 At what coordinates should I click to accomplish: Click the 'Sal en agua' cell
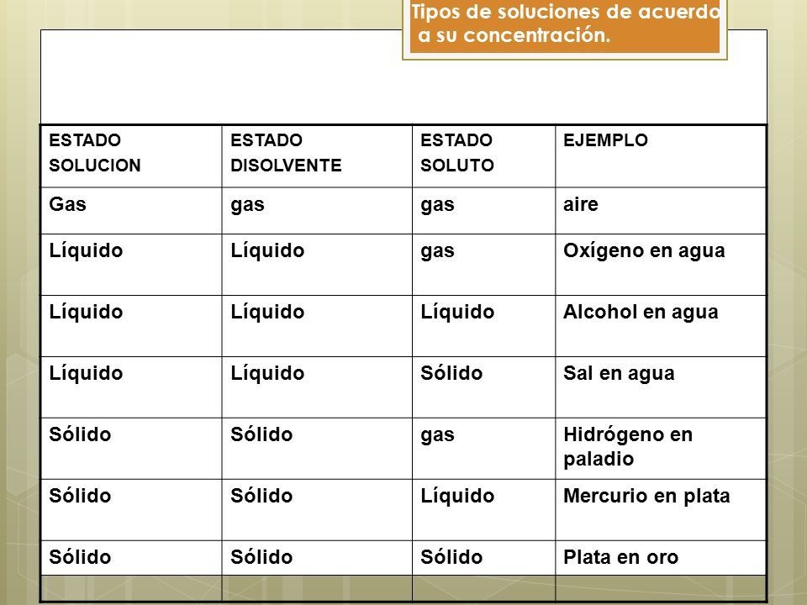pyautogui.click(x=661, y=387)
